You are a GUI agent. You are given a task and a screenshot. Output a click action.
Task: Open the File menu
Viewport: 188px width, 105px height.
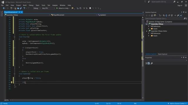pyautogui.click(x=2, y=5)
